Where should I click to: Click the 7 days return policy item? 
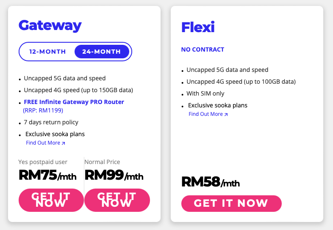[51, 122]
